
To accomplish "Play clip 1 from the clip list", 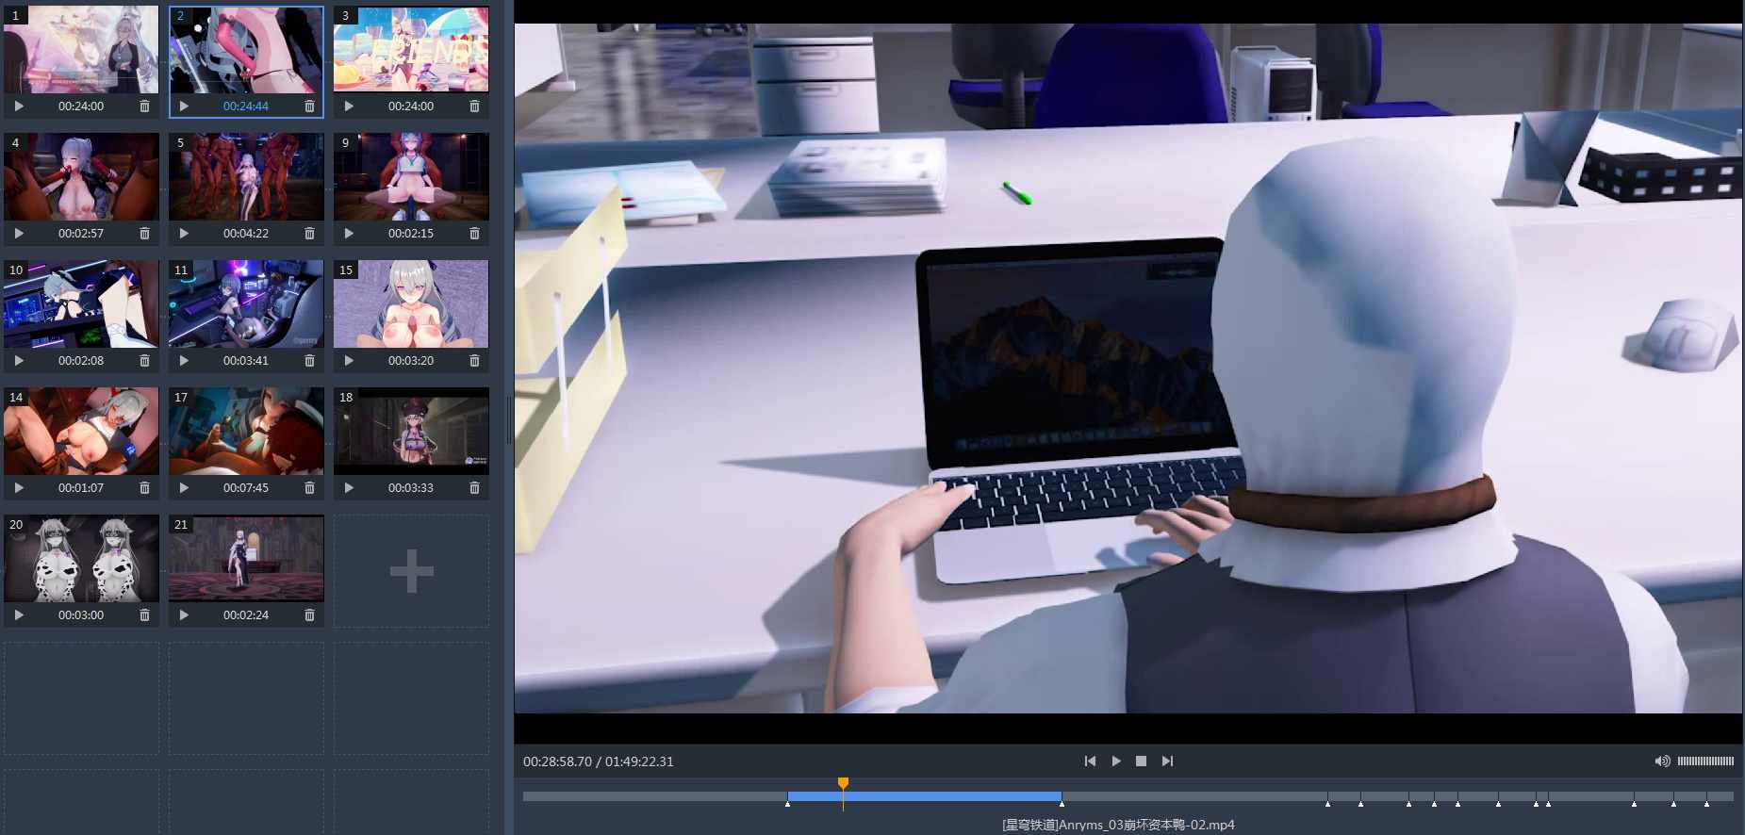I will pos(19,106).
